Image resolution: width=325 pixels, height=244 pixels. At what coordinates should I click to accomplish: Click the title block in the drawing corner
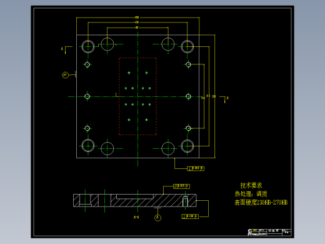point(269,232)
